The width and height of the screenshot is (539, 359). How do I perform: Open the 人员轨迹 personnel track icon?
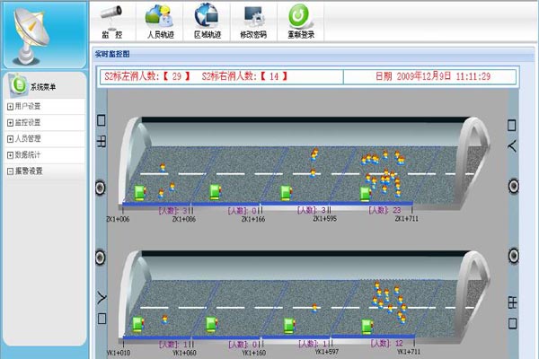159,16
